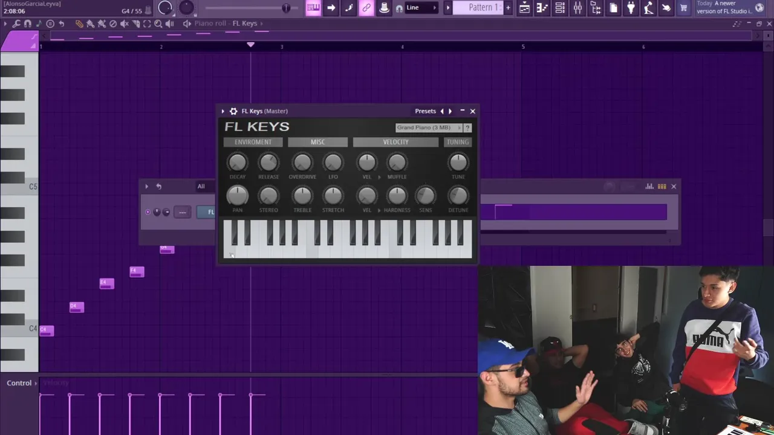Open the plugin database plug icon

tap(631, 8)
